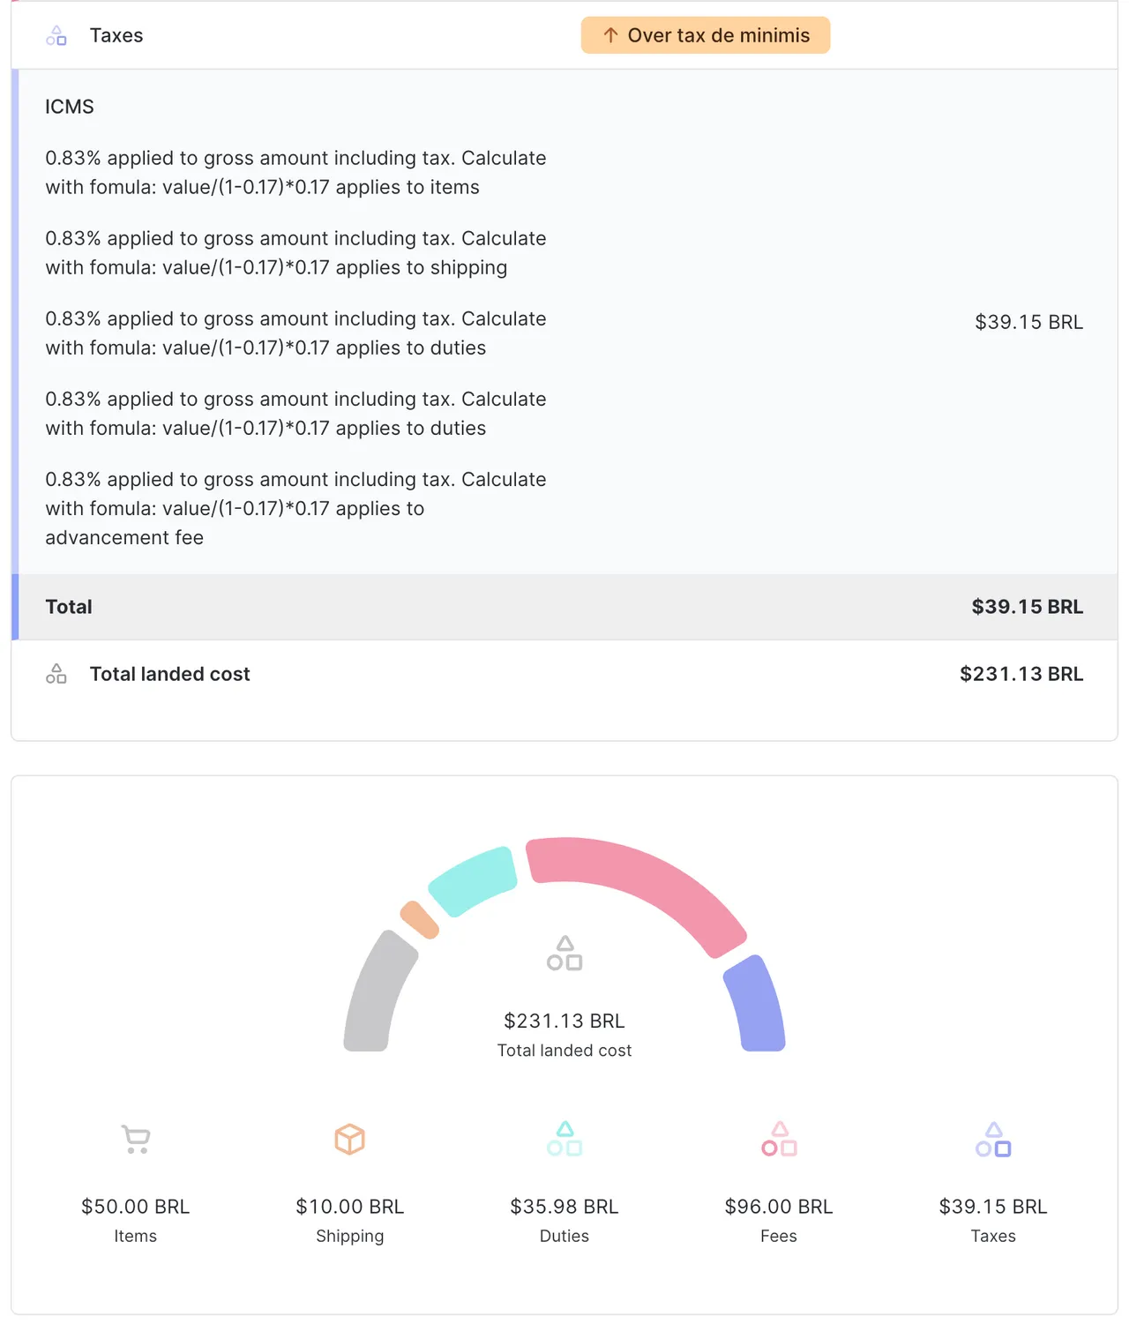This screenshot has width=1129, height=1324.
Task: Select the teal Duties gauge segment
Action: coord(474,879)
